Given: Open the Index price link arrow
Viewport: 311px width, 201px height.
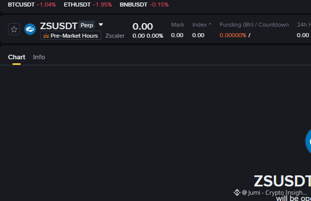Looking at the screenshot, I should [x=210, y=24].
